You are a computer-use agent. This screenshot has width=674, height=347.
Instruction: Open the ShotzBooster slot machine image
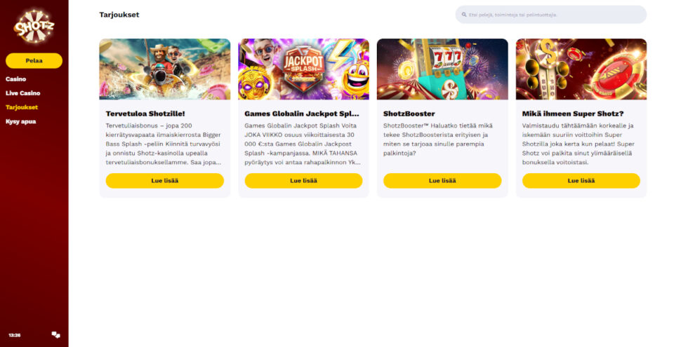(x=442, y=69)
